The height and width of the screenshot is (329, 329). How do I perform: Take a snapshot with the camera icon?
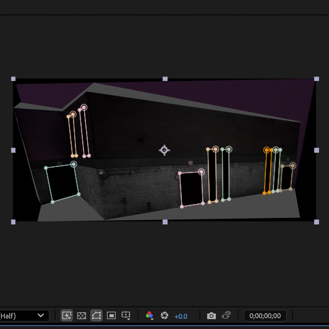coord(211,315)
